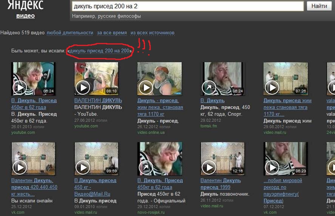This screenshot has width=335, height=216.
Task: Open title В. Дикуль. Присед 450кг youtube.com
Action: coord(34,104)
